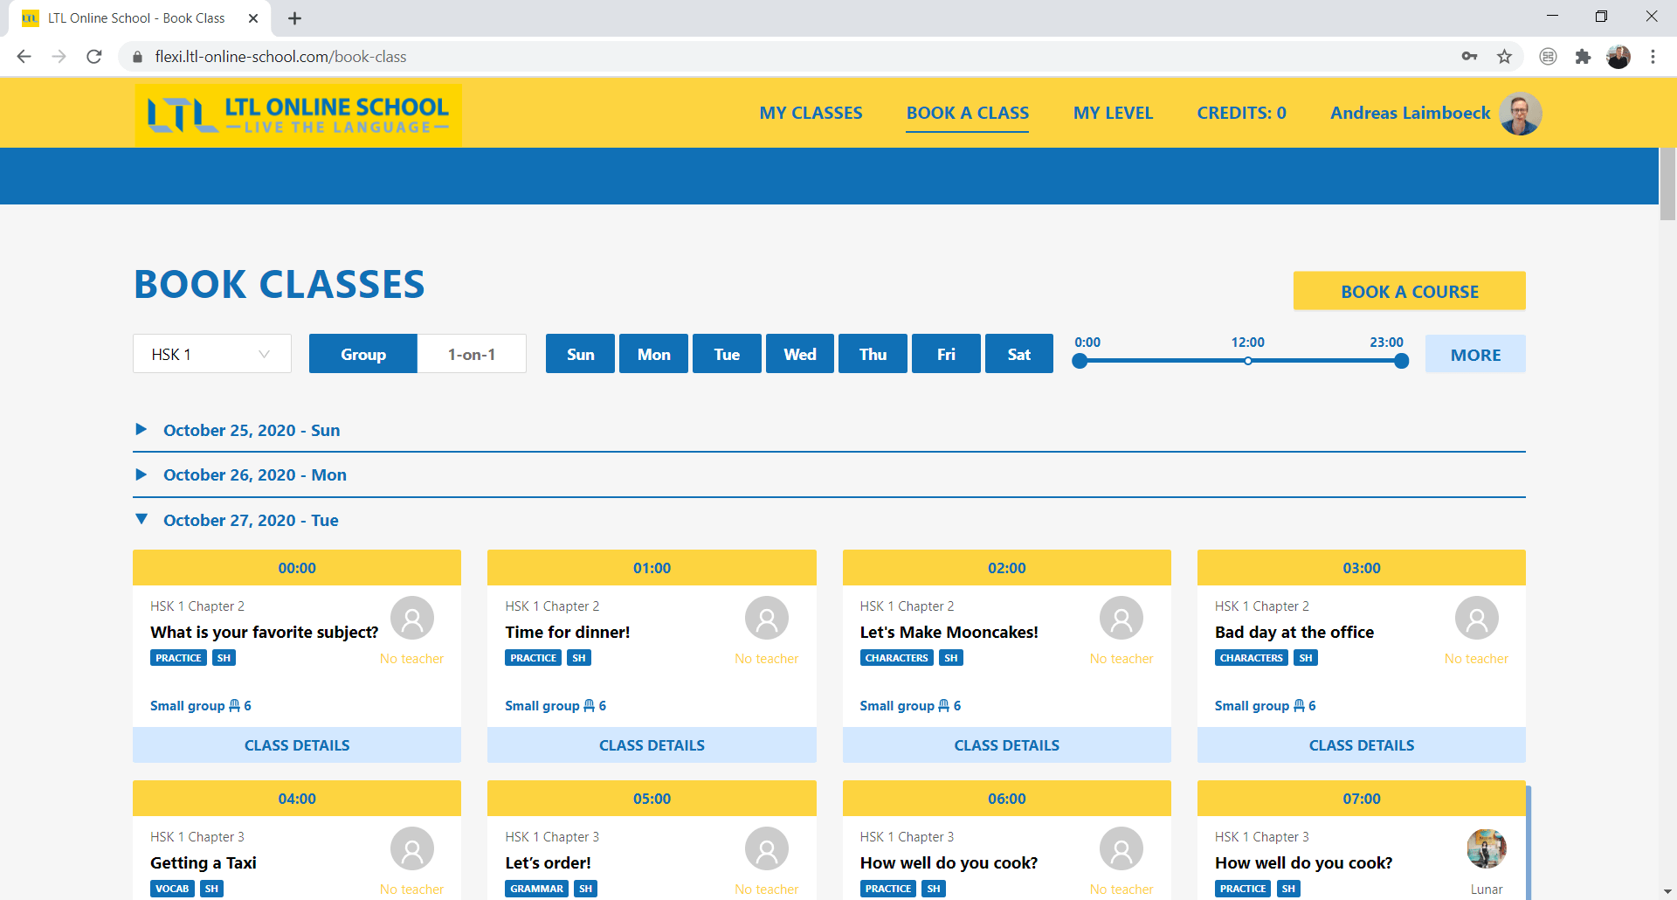Screen dimensions: 1677x900
Task: Click the 23:00 end handle on time slider
Action: coord(1401,361)
